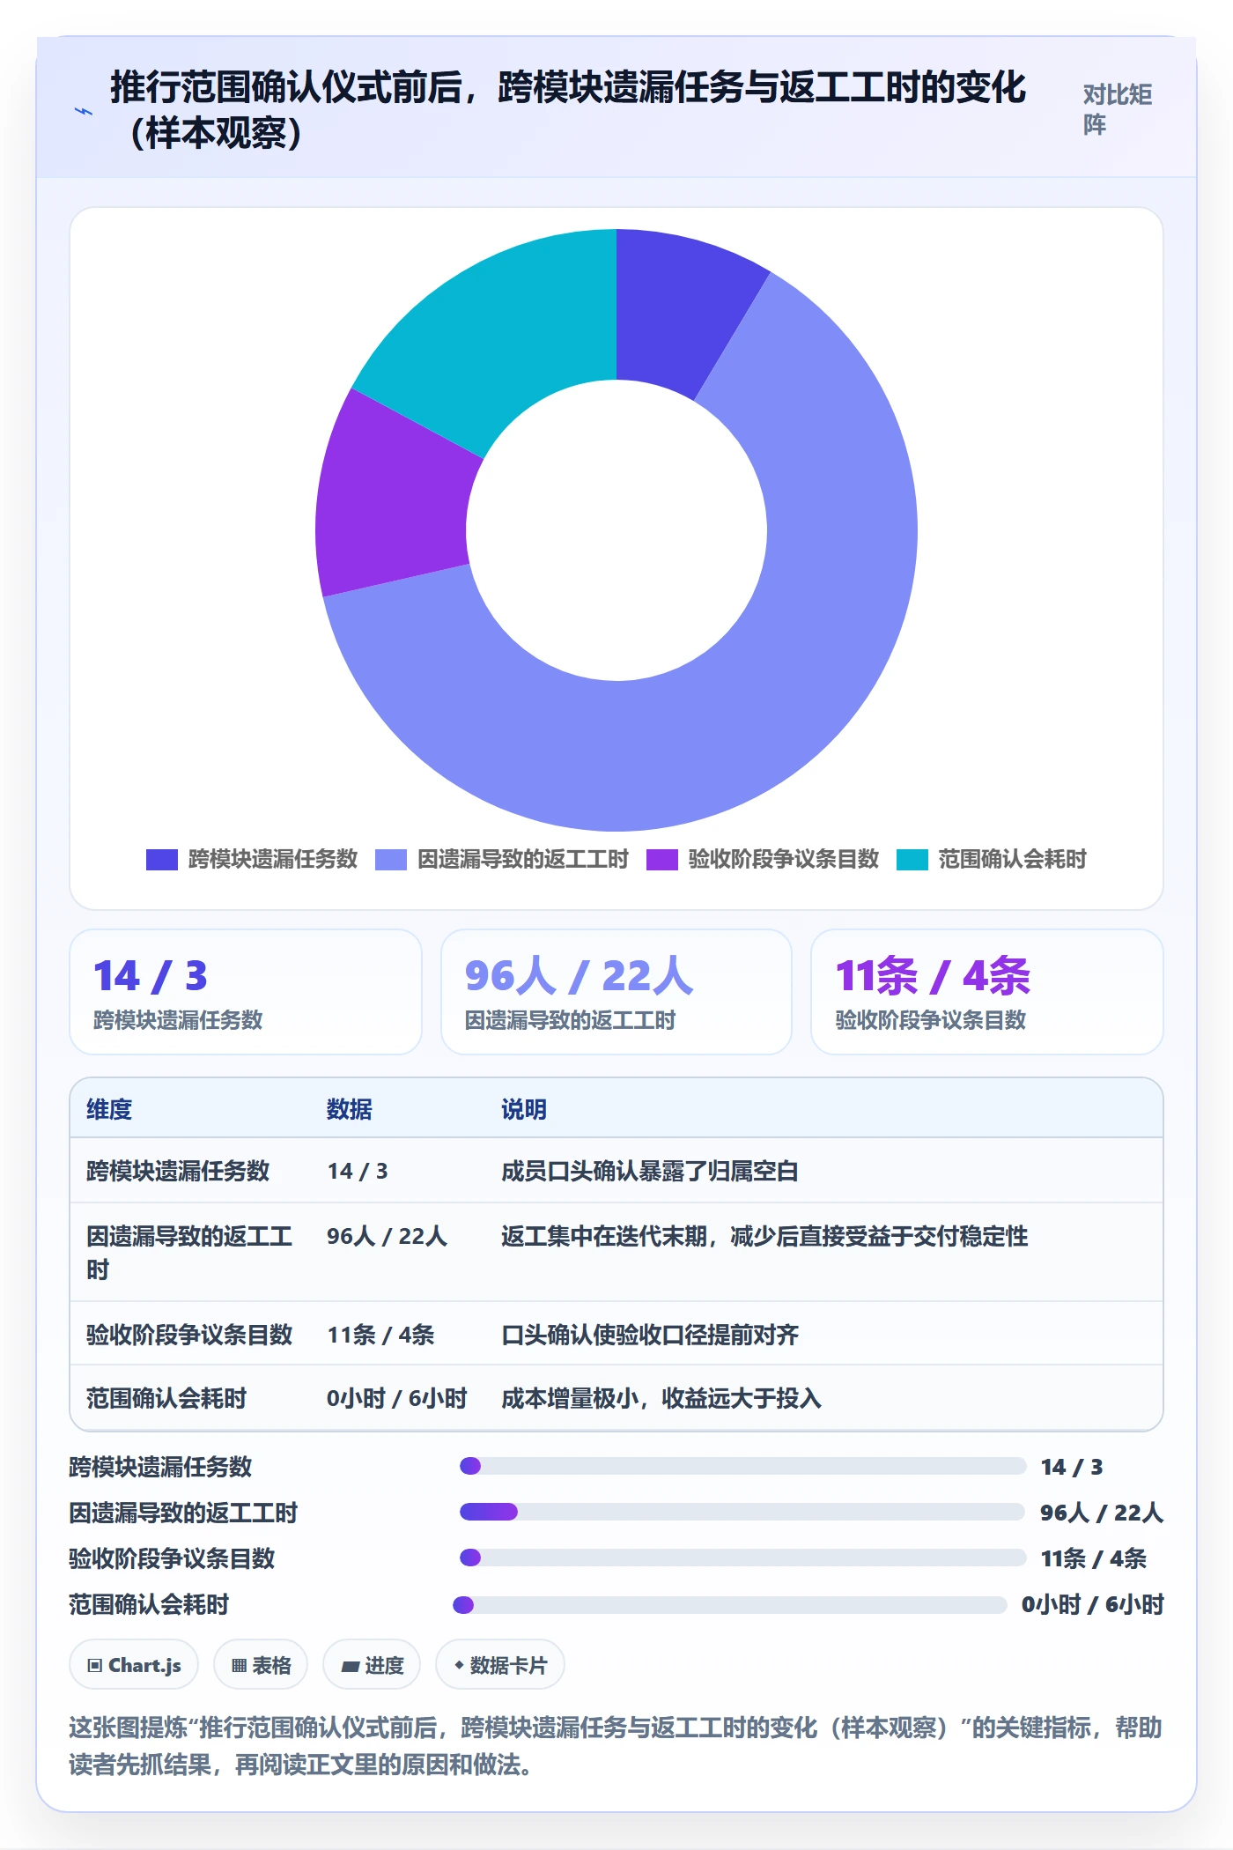This screenshot has width=1233, height=1850.
Task: Click the 数据 column header
Action: point(350,1109)
